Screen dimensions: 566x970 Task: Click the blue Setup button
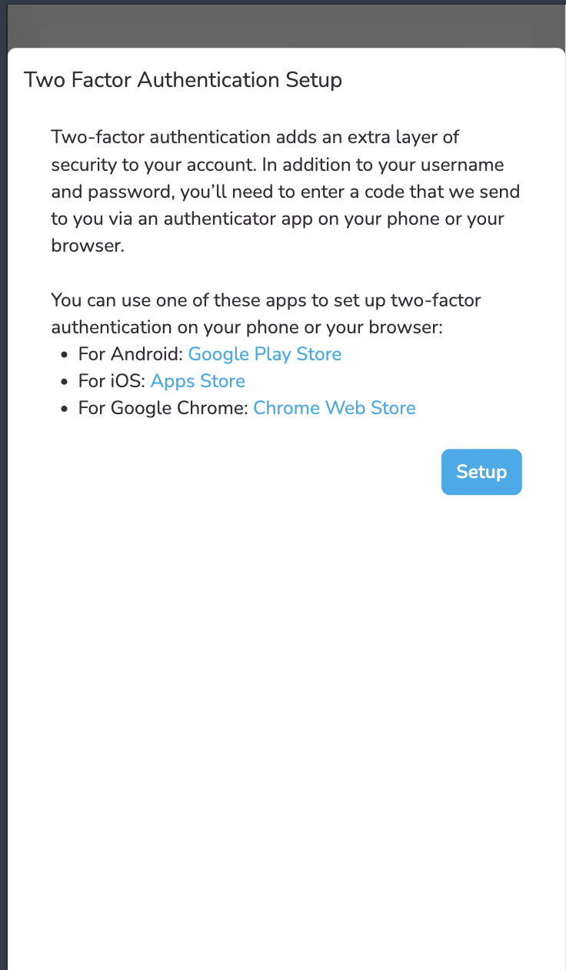[481, 472]
